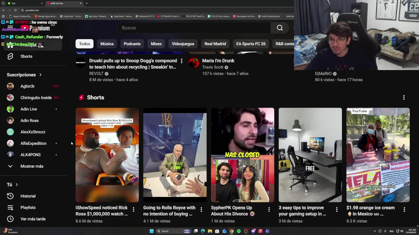
Task: Click the browser back arrow
Action: coord(3,10)
